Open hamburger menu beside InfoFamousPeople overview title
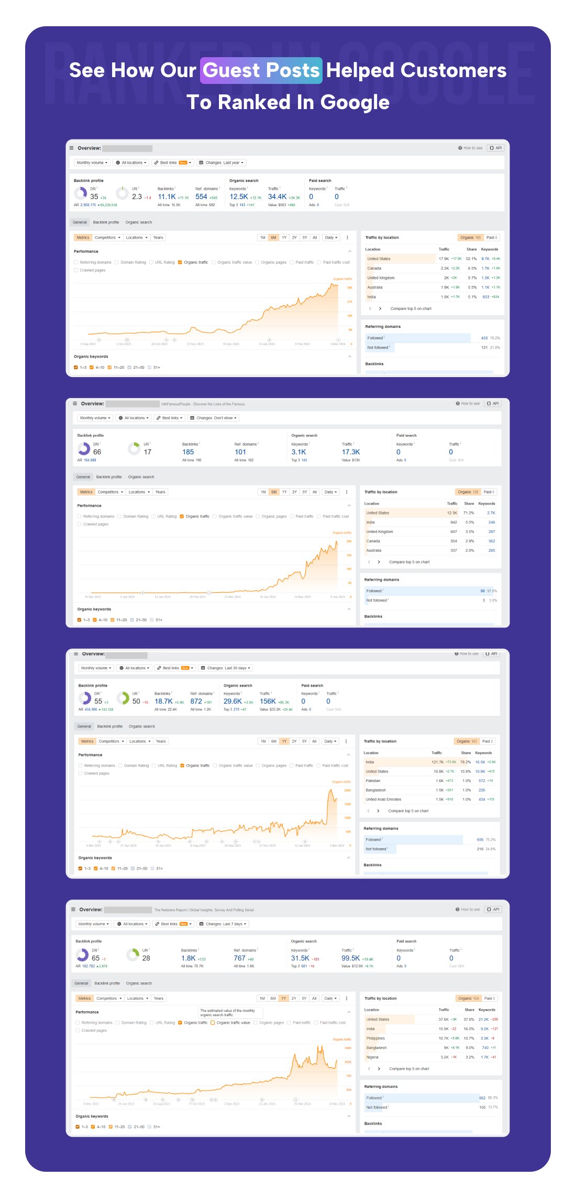Screen dimensions: 576x1198 (x=75, y=403)
